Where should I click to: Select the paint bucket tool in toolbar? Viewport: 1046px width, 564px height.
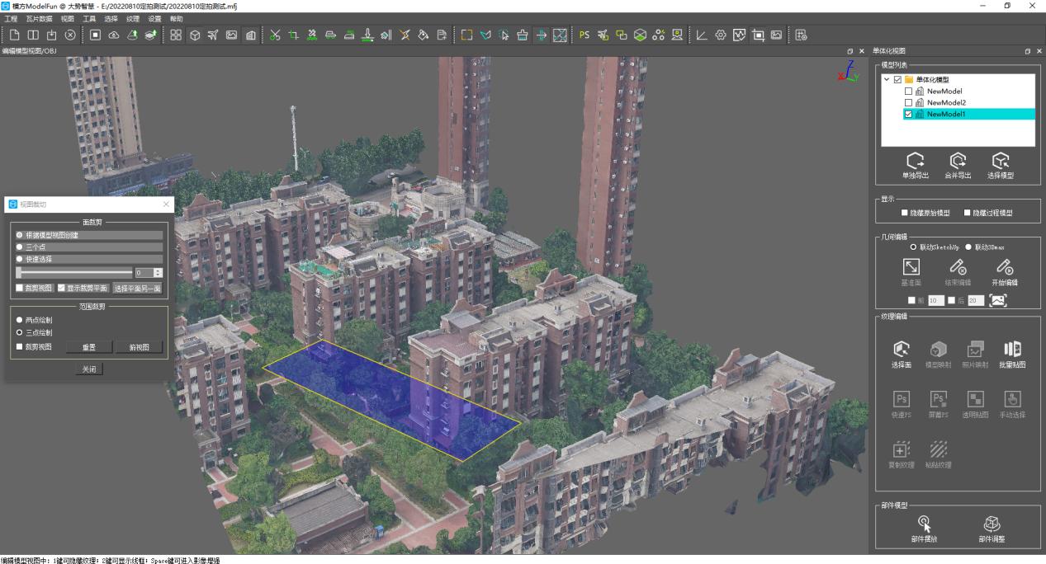[x=423, y=35]
